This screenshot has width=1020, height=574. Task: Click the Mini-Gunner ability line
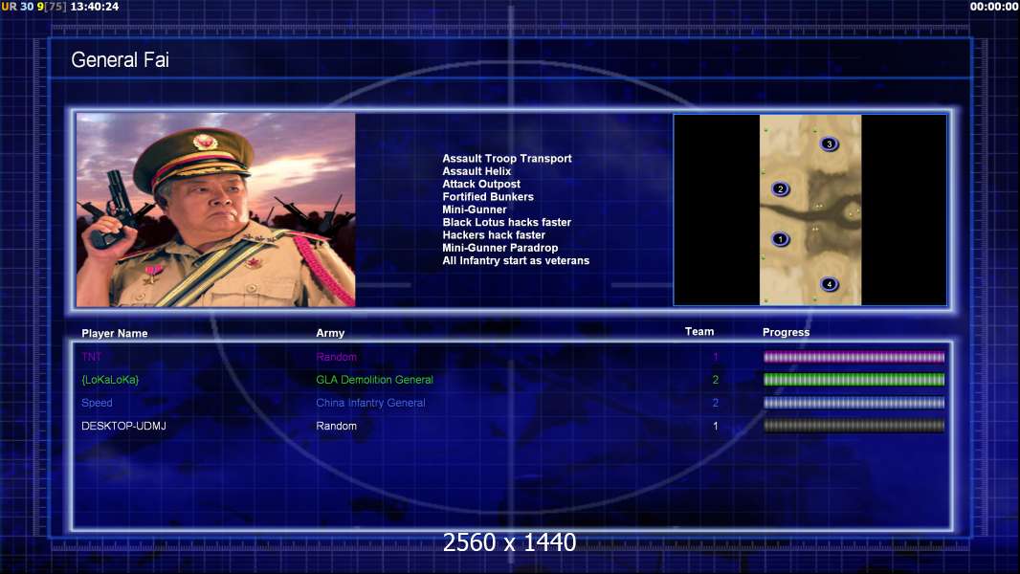[475, 210]
